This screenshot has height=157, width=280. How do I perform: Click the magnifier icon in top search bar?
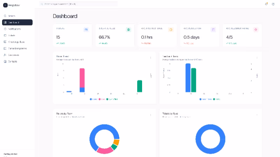coord(42,4)
